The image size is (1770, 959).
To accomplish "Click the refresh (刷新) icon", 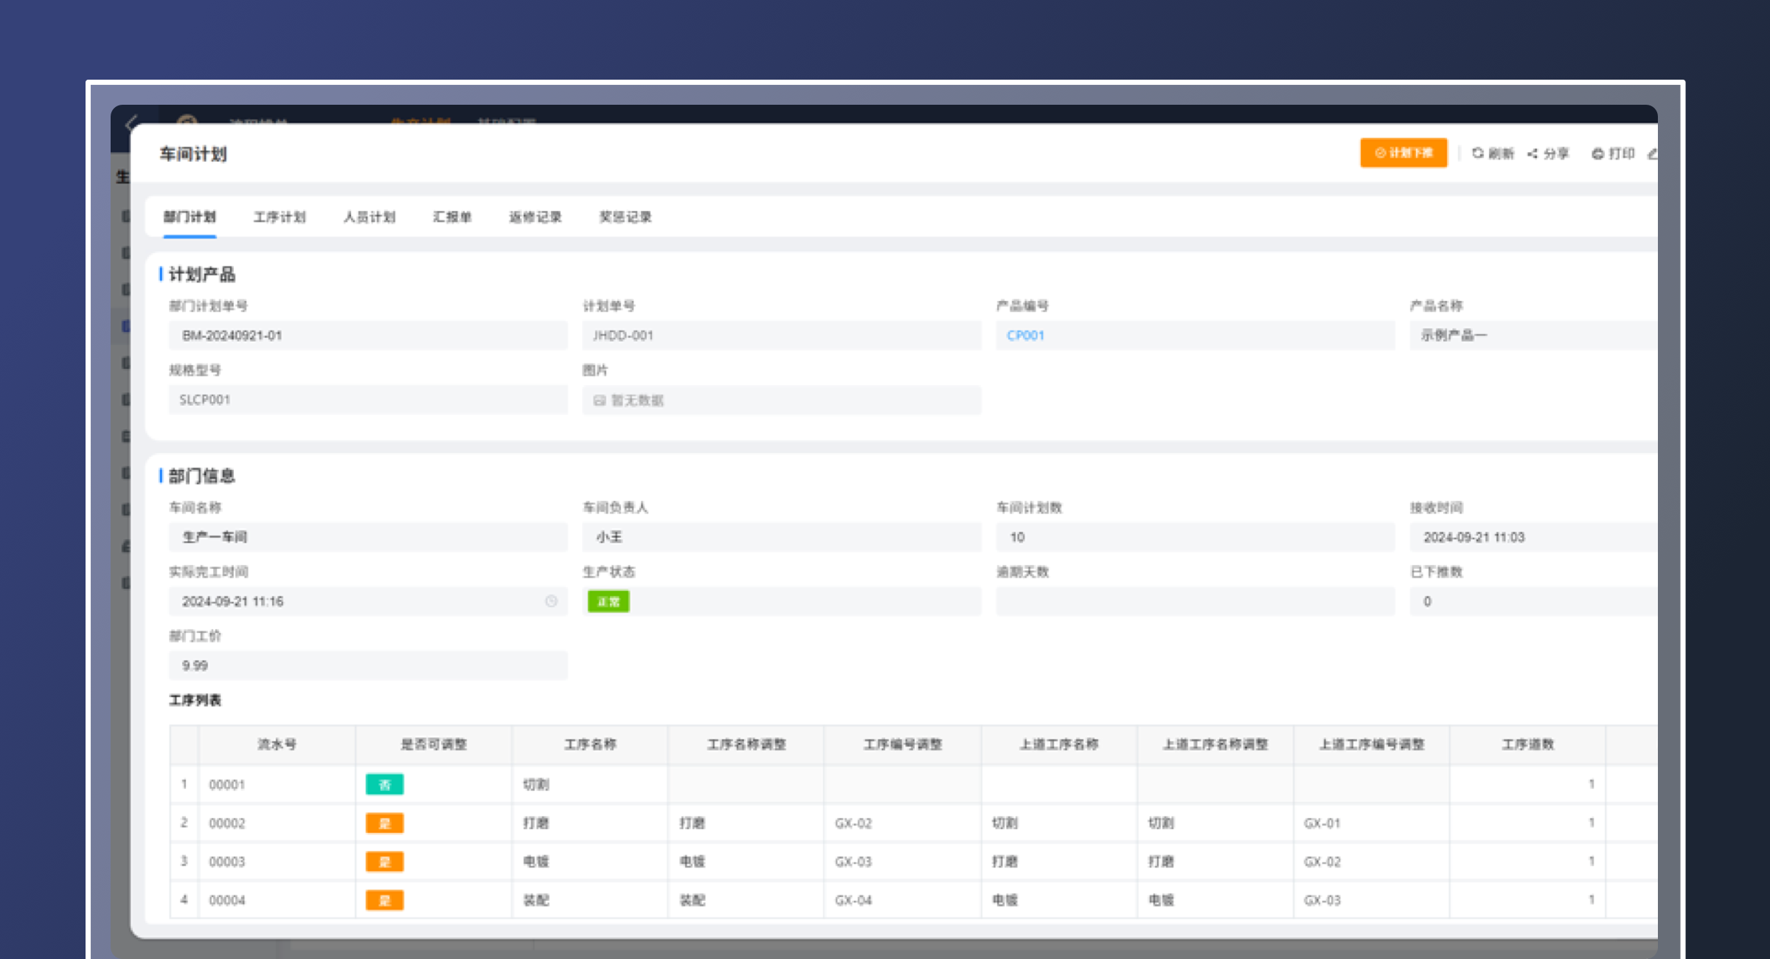I will click(x=1478, y=153).
